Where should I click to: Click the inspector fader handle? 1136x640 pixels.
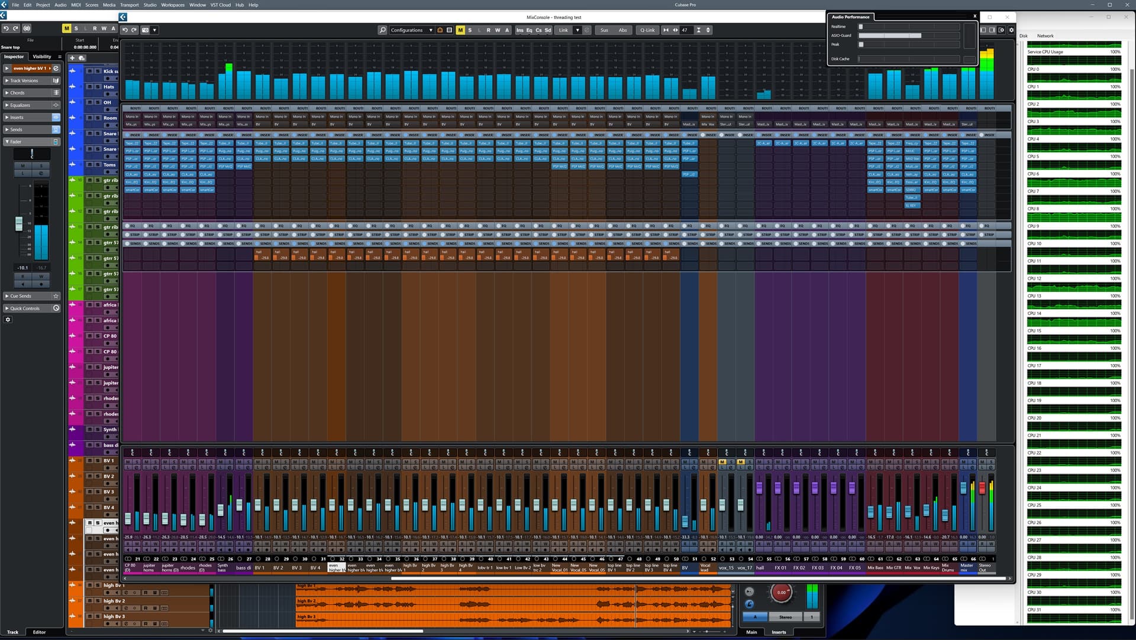[x=18, y=223]
